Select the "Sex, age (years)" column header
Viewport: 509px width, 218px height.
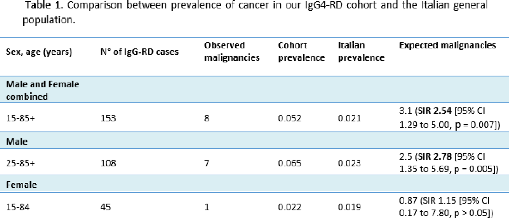coord(39,52)
